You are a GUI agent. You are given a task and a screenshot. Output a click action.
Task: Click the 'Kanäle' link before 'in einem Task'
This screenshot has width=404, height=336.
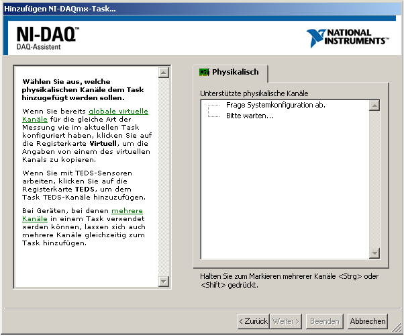click(x=35, y=218)
